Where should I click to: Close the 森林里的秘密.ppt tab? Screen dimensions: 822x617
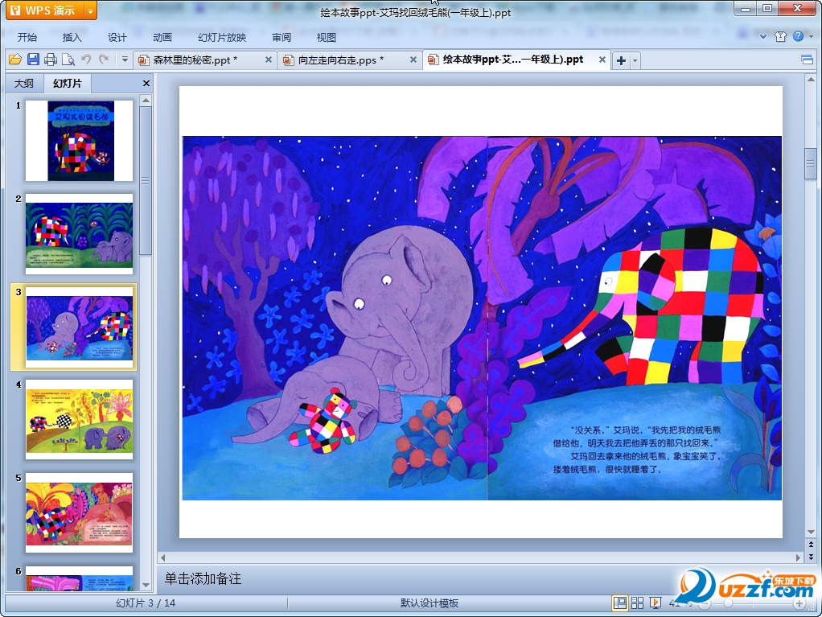tap(269, 60)
